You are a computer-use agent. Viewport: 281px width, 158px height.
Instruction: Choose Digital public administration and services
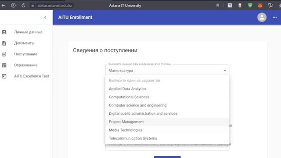coord(167,114)
